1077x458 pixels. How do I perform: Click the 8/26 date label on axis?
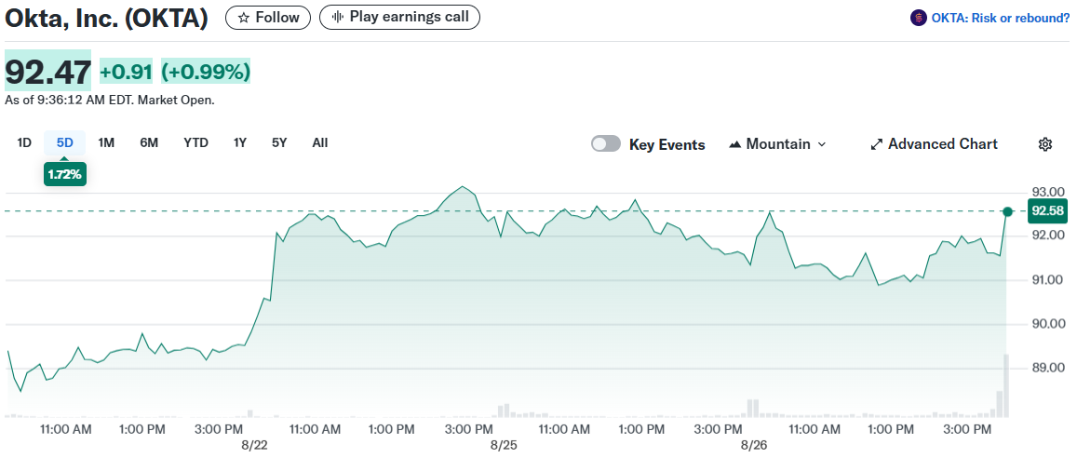coord(753,445)
